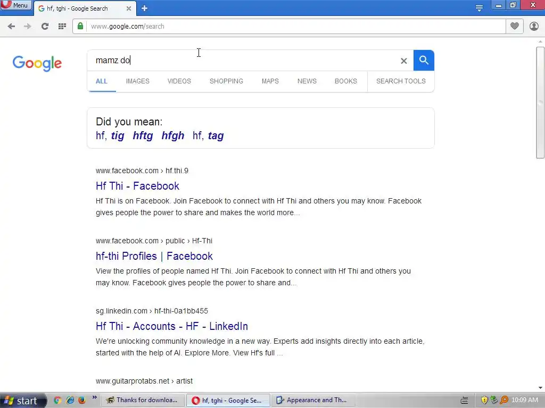Switch to the MAPS tab
Image resolution: width=545 pixels, height=408 pixels.
tap(270, 81)
